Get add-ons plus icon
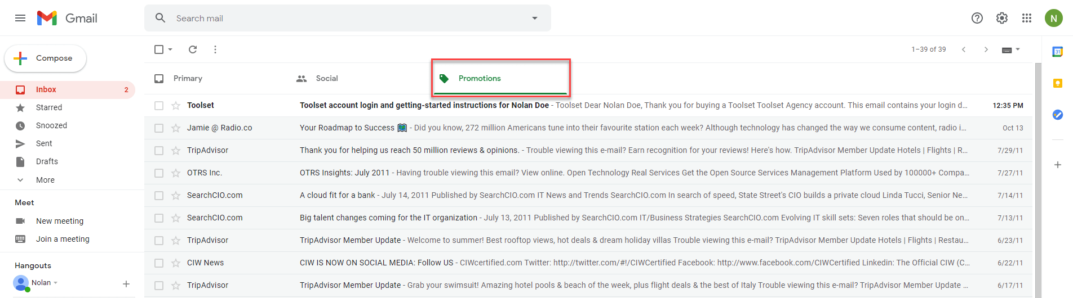Screen dimensions: 1073x298 [1058, 165]
